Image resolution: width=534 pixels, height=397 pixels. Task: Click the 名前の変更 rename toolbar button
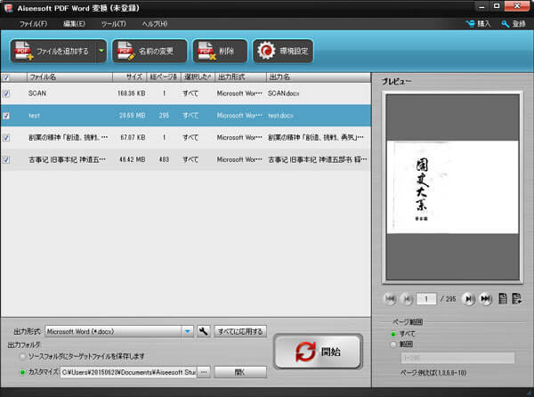[149, 51]
